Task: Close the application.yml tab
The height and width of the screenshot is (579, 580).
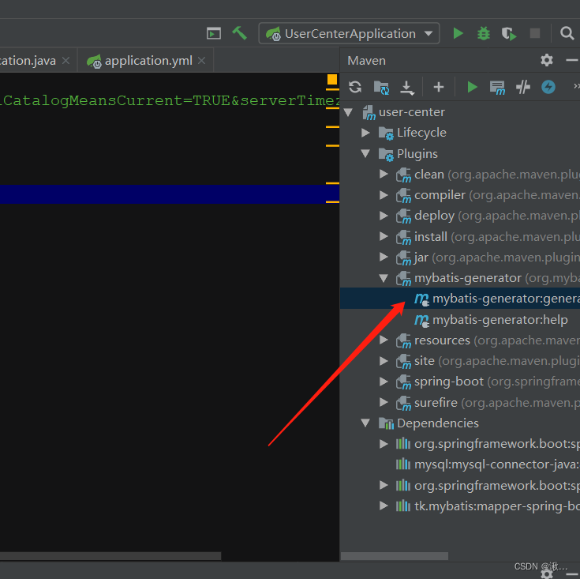Action: point(201,60)
